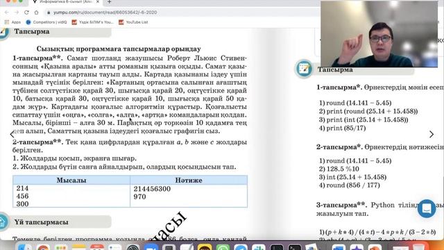Click the Тапсырма notepad icon on right page

click(304, 69)
